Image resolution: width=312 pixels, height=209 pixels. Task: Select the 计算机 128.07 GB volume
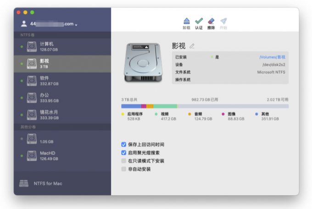pos(62,46)
